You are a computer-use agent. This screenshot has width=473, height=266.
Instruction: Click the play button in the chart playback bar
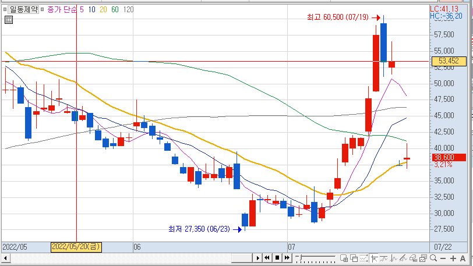(257, 258)
